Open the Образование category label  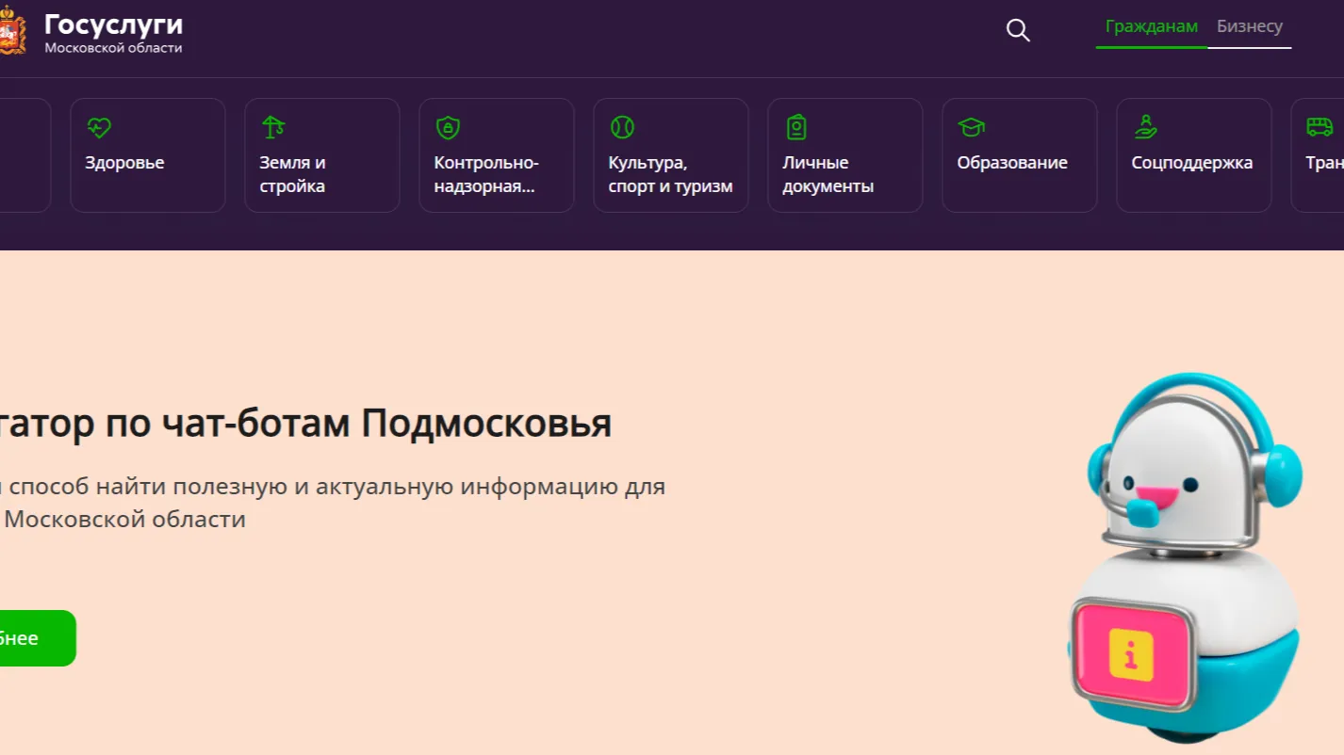pyautogui.click(x=1012, y=163)
